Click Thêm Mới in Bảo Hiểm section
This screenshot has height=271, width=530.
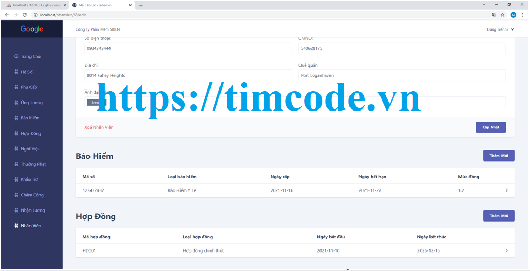click(499, 156)
